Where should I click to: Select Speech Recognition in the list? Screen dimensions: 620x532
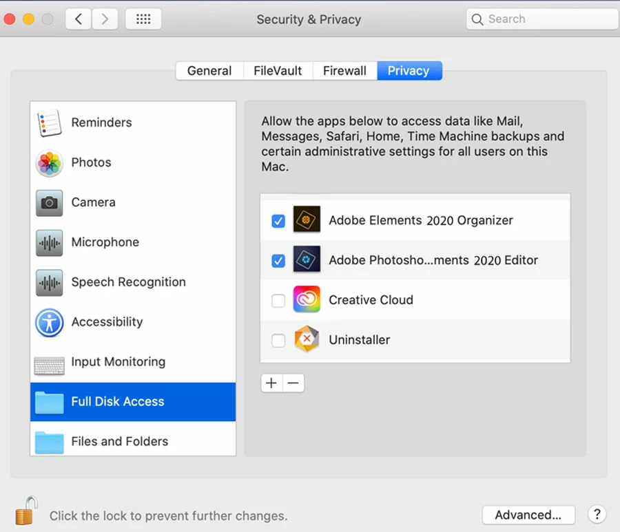[x=133, y=282]
